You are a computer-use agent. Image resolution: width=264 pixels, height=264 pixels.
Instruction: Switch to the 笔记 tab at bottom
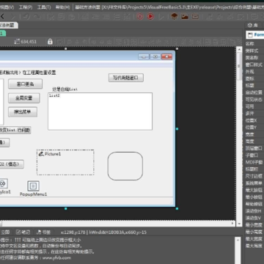[23, 232]
